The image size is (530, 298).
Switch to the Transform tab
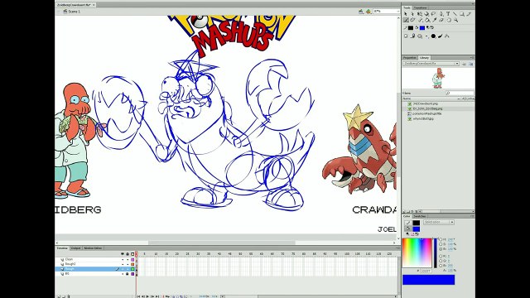(x=420, y=7)
